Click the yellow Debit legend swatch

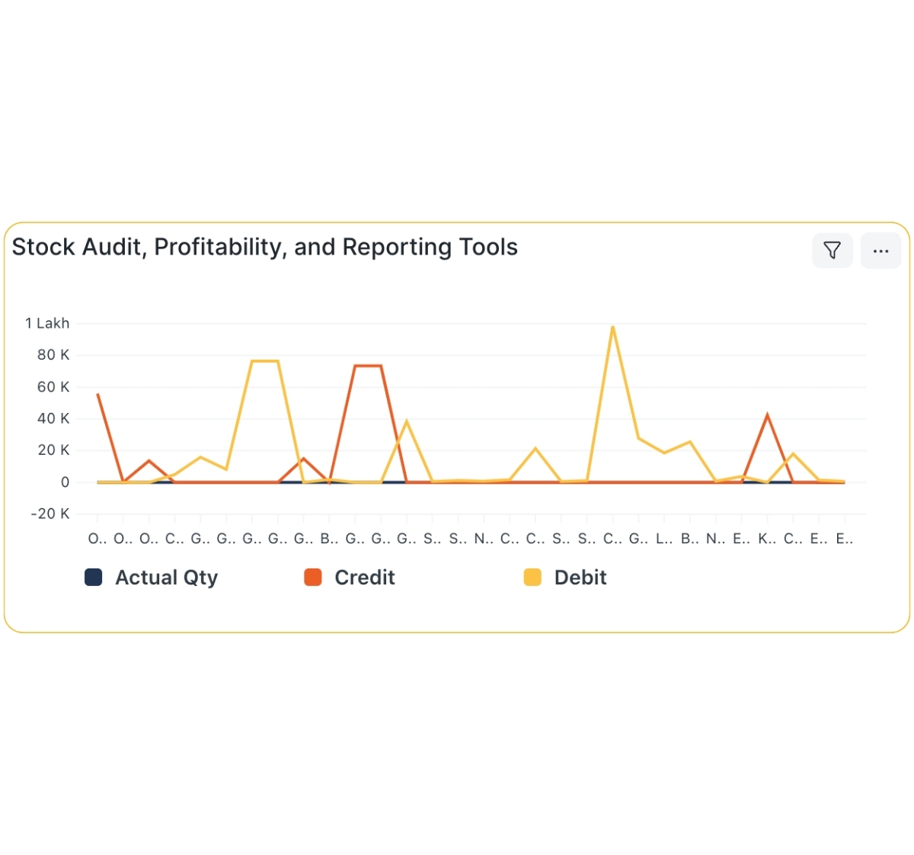point(532,578)
